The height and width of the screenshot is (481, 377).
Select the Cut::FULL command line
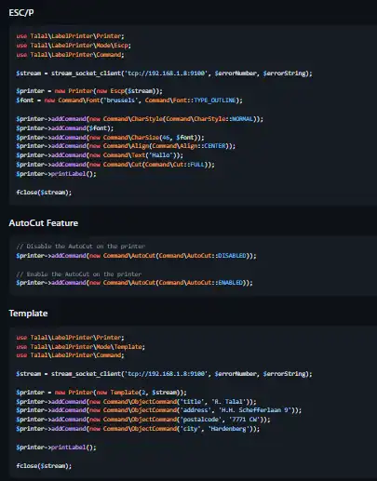[115, 165]
